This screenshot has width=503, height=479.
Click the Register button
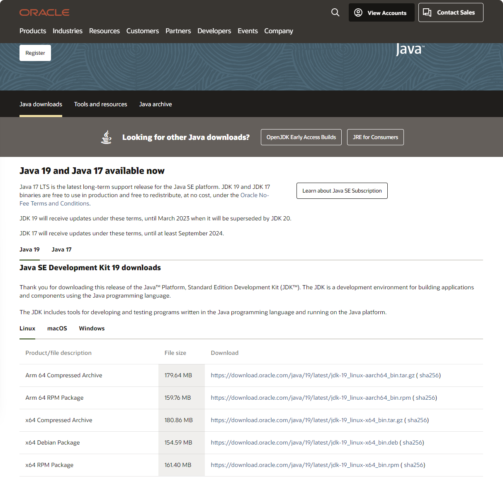click(x=35, y=53)
